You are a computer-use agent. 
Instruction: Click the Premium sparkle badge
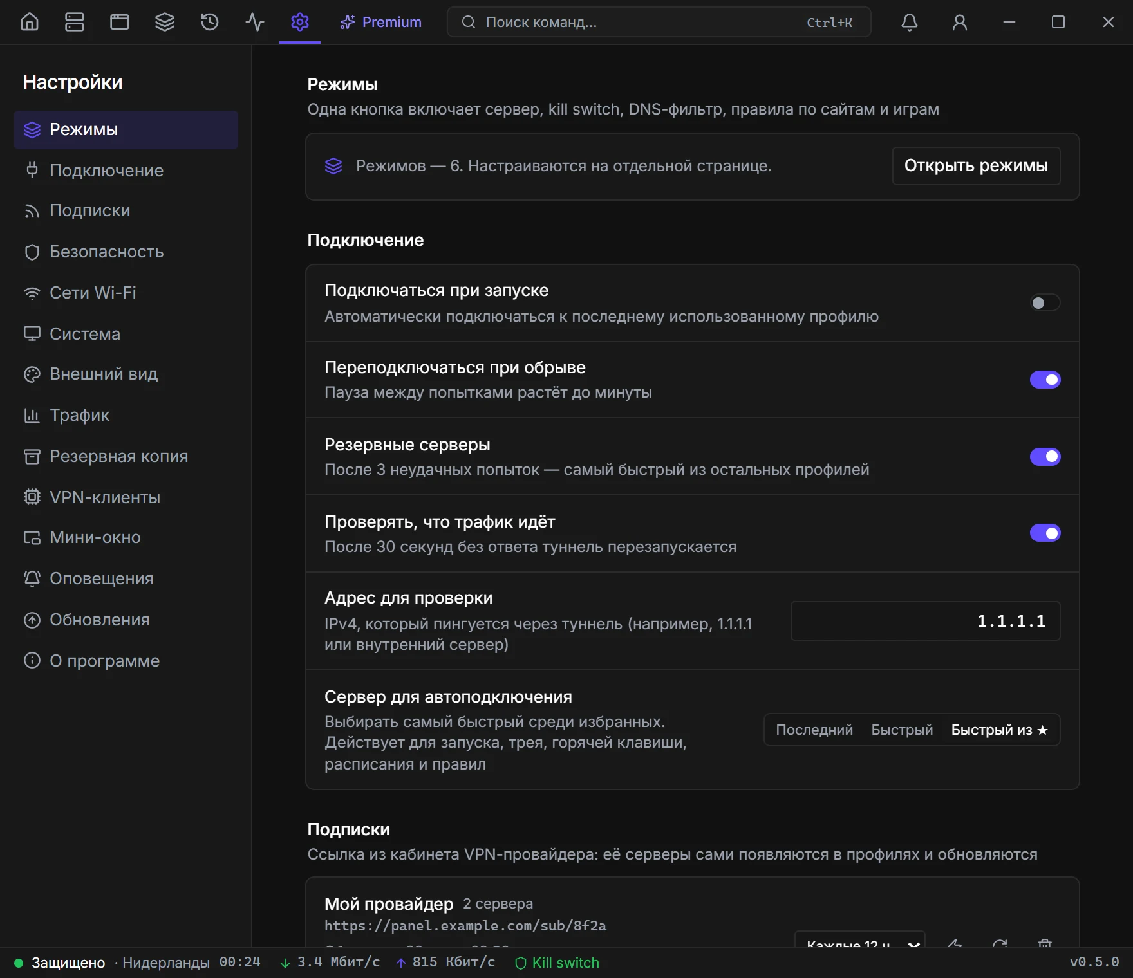point(381,22)
